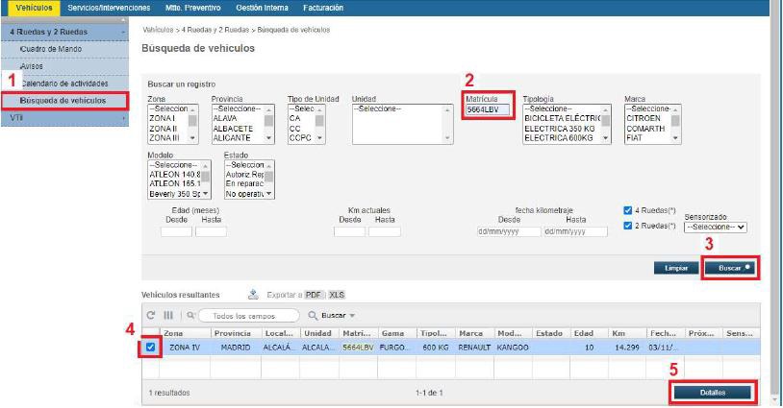Click the refresh icon in results toolbar
Image resolution: width=783 pixels, height=408 pixels.
point(151,315)
